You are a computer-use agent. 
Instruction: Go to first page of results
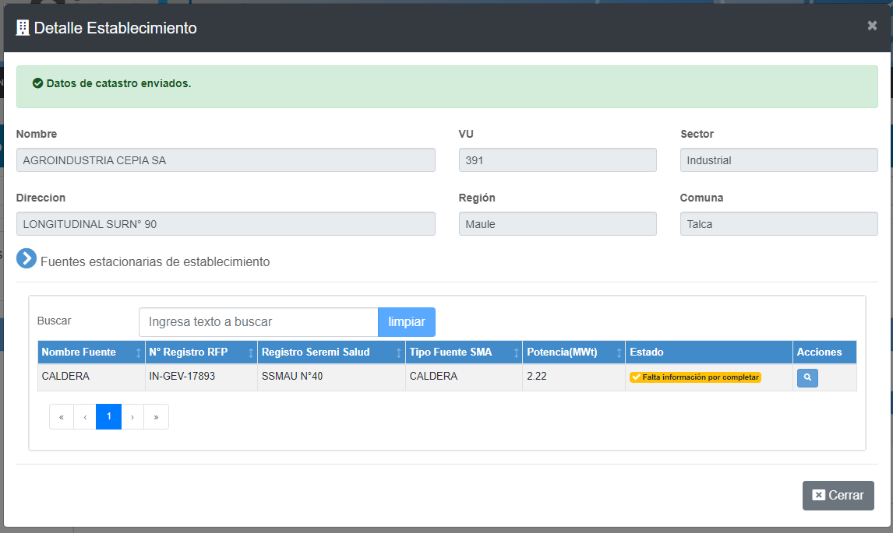tap(62, 417)
